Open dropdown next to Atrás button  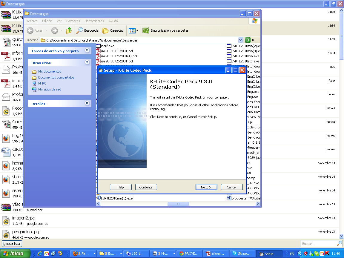[x=46, y=30]
